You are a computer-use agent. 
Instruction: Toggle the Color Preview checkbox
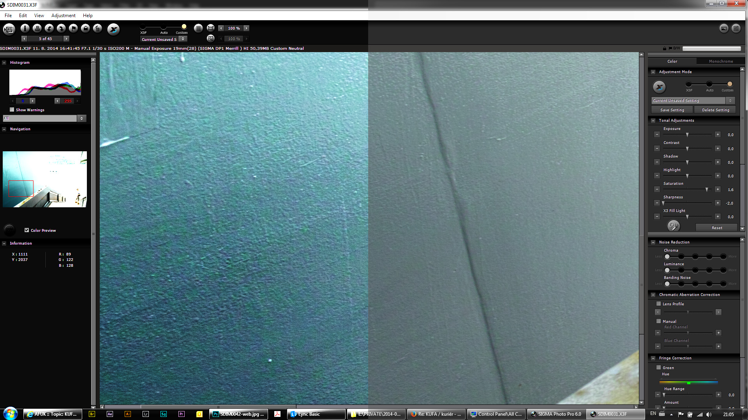coord(26,230)
